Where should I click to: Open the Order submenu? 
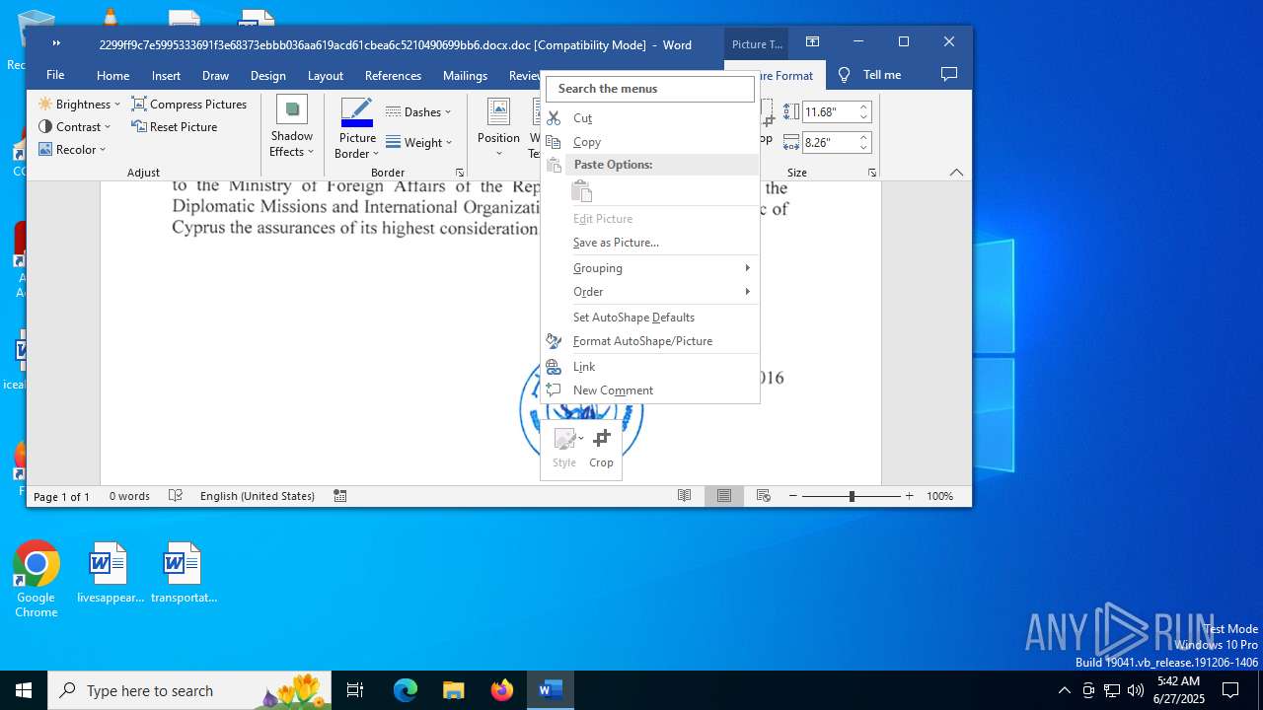(x=651, y=292)
